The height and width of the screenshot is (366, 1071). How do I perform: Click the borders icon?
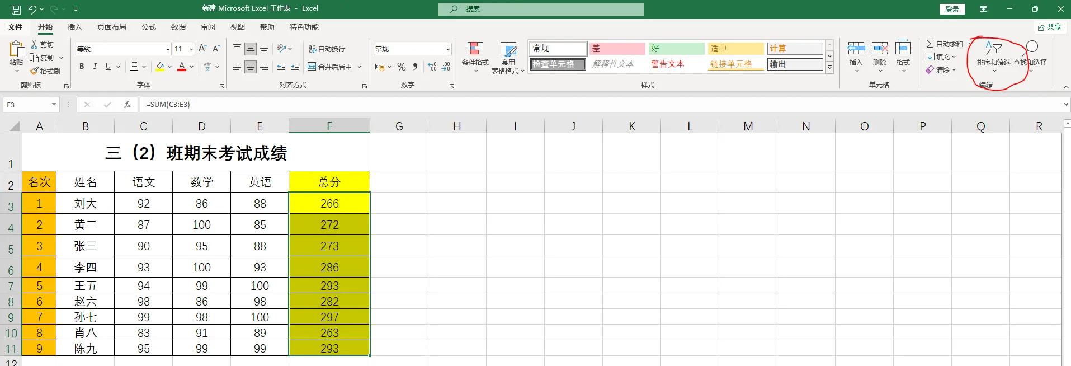coord(134,67)
